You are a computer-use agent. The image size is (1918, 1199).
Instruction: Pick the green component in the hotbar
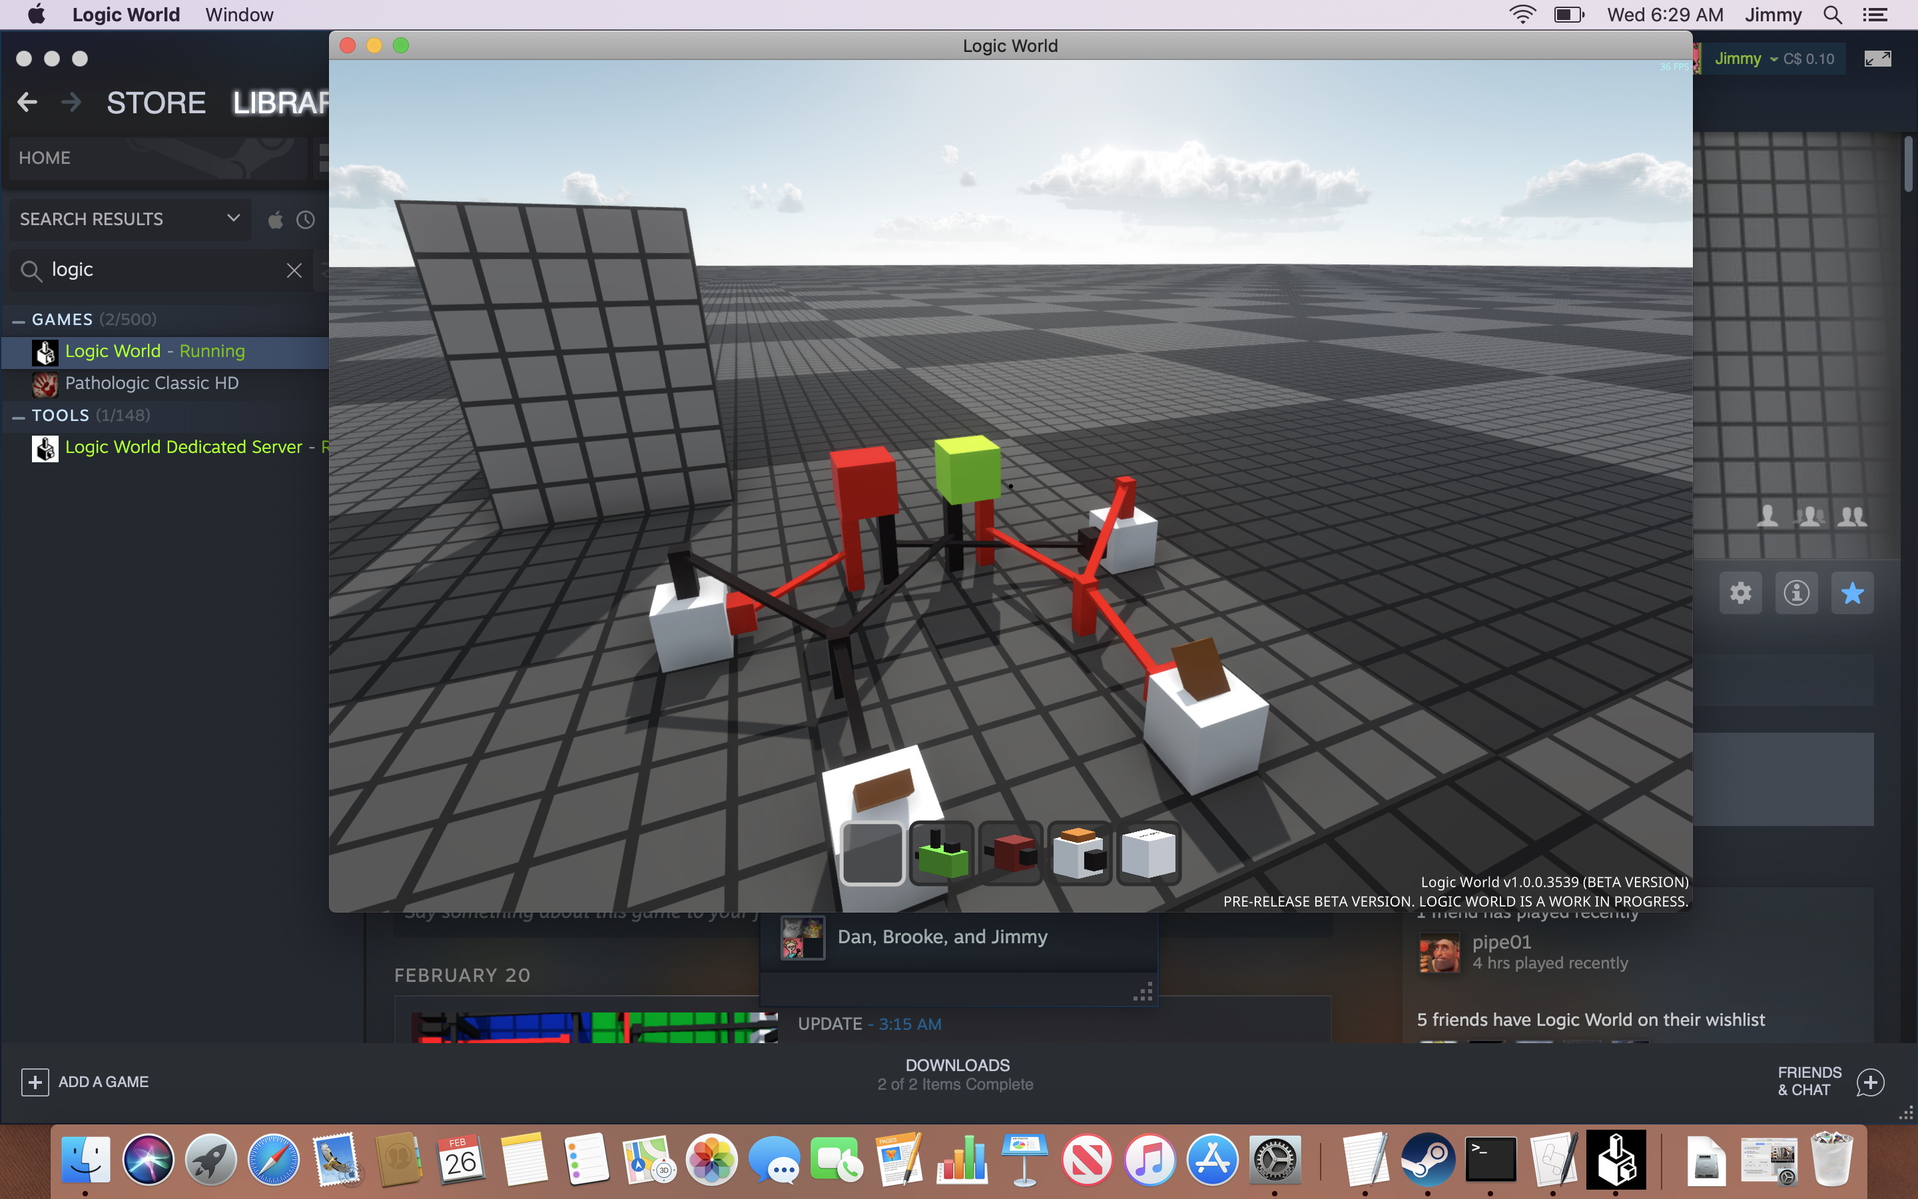coord(942,853)
